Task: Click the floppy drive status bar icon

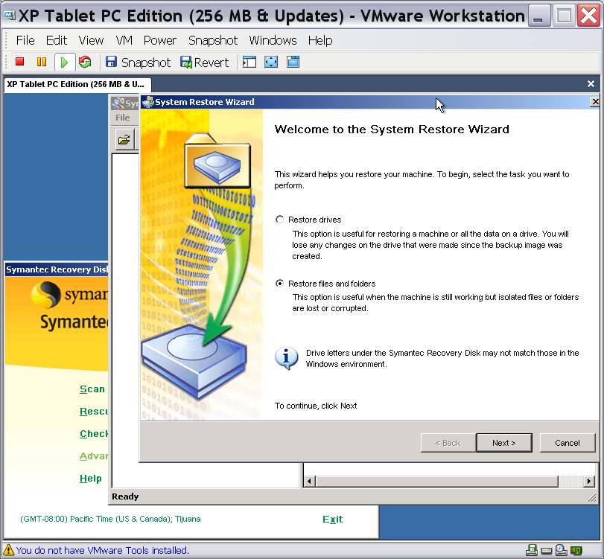Action: click(532, 550)
